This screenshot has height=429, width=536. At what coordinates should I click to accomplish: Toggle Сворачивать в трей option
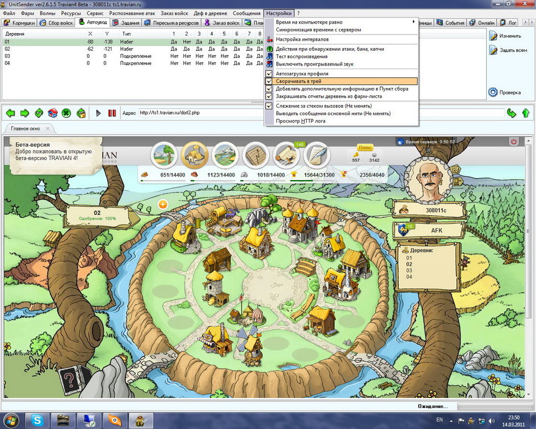341,81
